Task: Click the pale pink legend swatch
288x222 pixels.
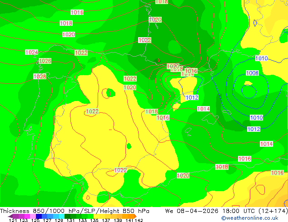Action: tap(33, 216)
